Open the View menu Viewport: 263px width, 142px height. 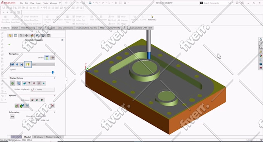click(x=32, y=3)
